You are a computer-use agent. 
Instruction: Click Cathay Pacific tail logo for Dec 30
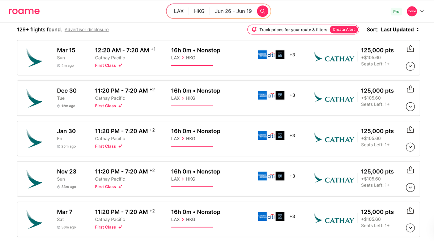(34, 98)
